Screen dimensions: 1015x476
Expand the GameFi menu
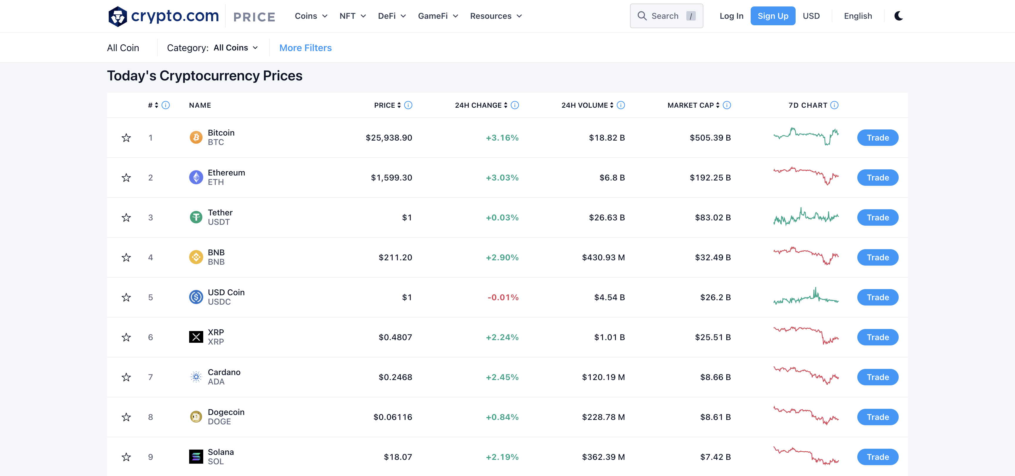(438, 16)
